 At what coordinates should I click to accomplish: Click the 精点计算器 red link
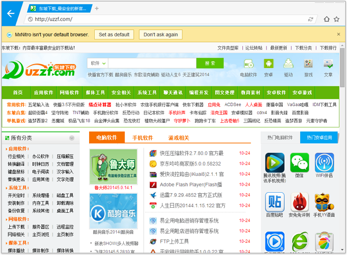[100, 104]
